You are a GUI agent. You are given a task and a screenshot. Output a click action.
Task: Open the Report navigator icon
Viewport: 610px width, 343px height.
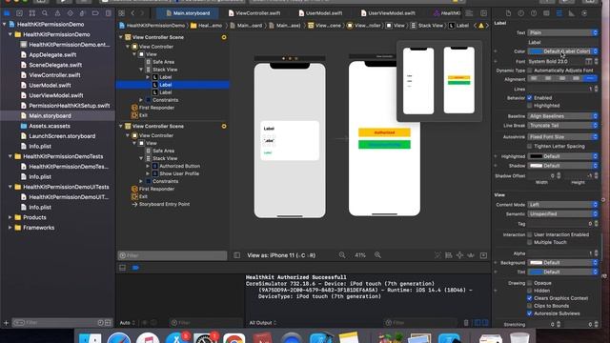click(x=108, y=13)
